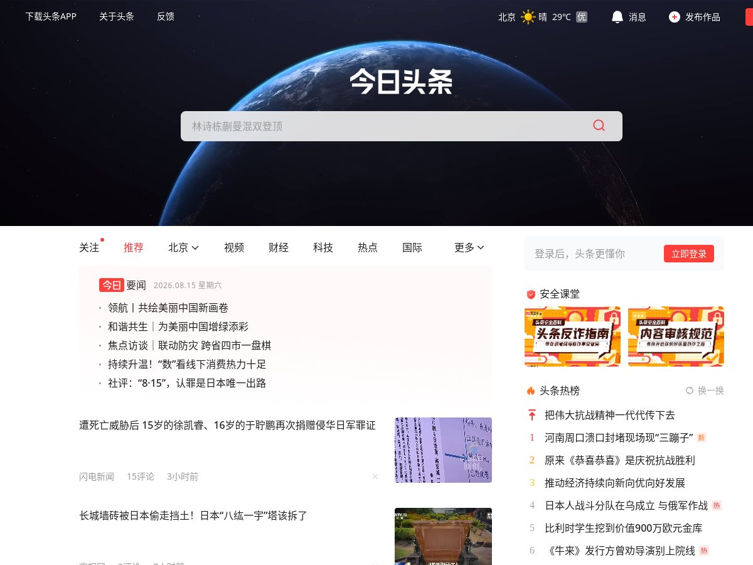This screenshot has width=753, height=565.
Task: Click the 15评论 comment count
Action: pos(141,476)
